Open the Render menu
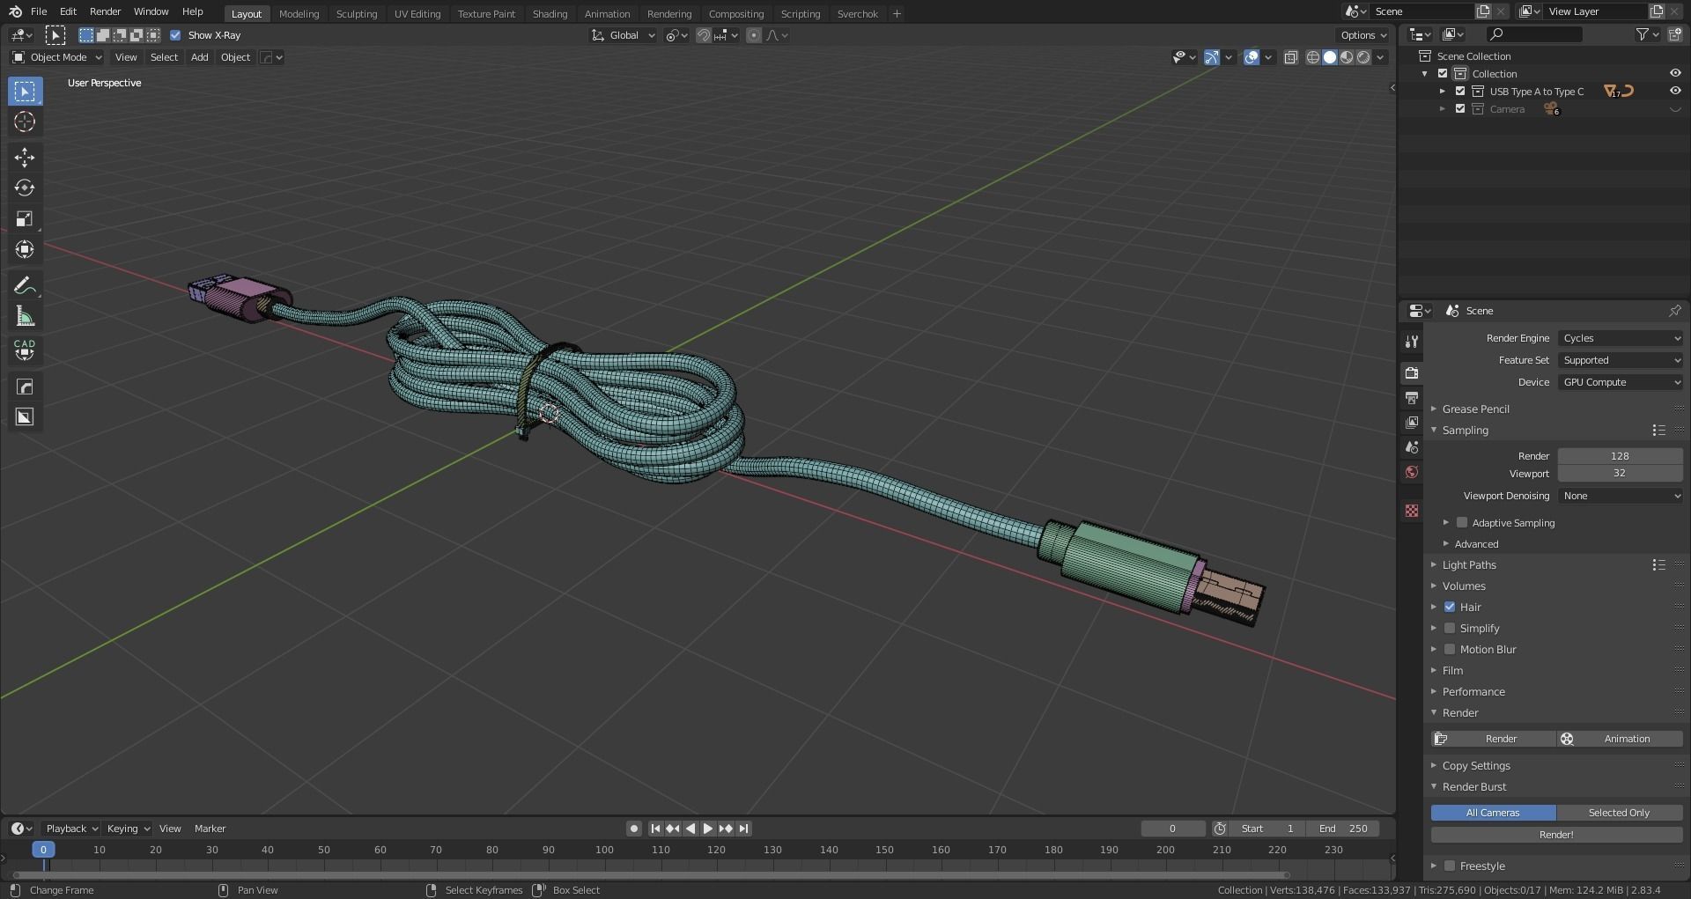 coord(105,11)
